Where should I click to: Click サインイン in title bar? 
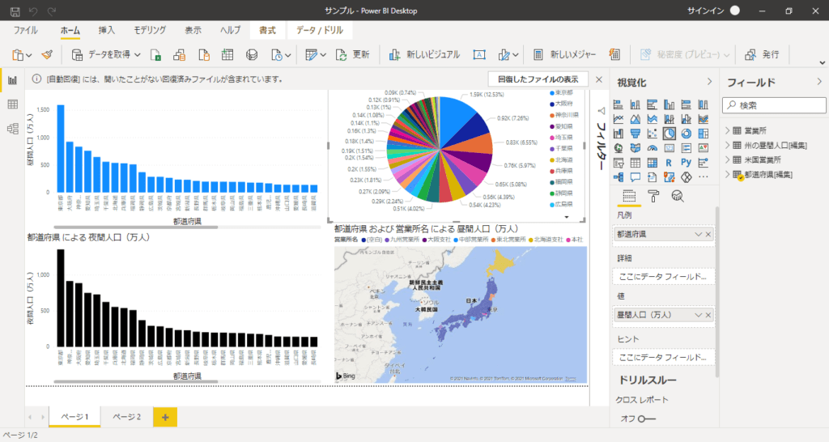point(707,11)
